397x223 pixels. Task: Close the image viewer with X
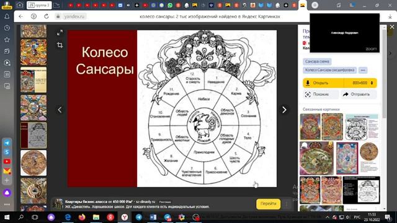click(x=392, y=27)
